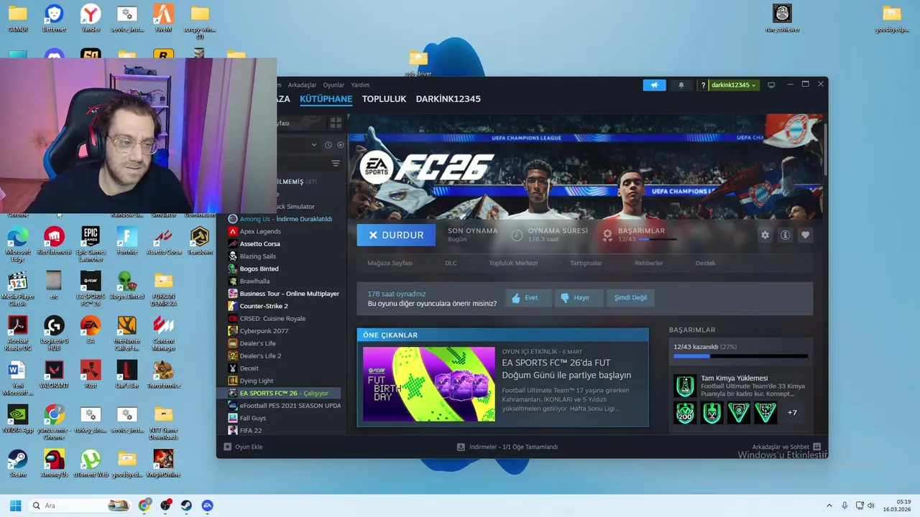Expand darkink12345 account dropdown
Image resolution: width=920 pixels, height=517 pixels.
click(x=733, y=85)
